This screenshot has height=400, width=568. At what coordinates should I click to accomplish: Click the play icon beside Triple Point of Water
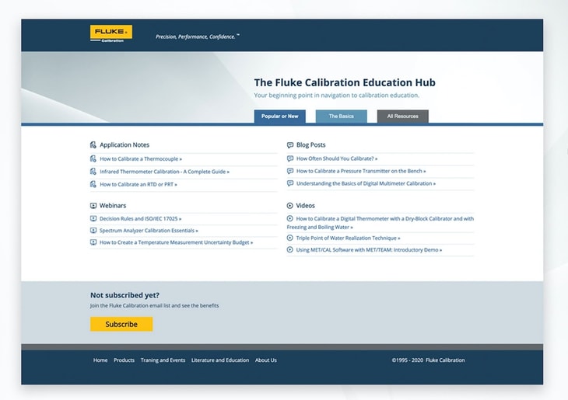coord(289,238)
